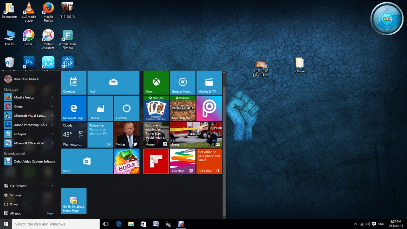The image size is (407, 229).
Task: Select the Picasa 3 desktop icon
Action: [29, 38]
